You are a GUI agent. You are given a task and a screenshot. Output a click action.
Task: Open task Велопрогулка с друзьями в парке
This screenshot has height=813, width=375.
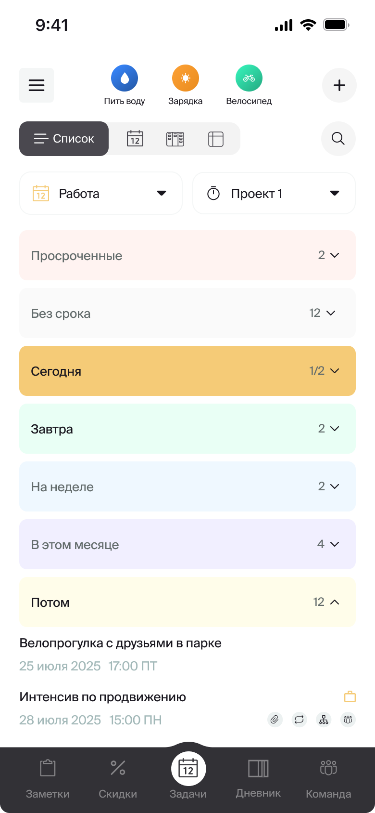point(120,643)
